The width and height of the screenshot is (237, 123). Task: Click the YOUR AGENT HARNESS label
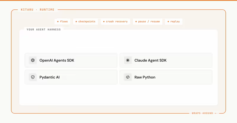(x=44, y=29)
